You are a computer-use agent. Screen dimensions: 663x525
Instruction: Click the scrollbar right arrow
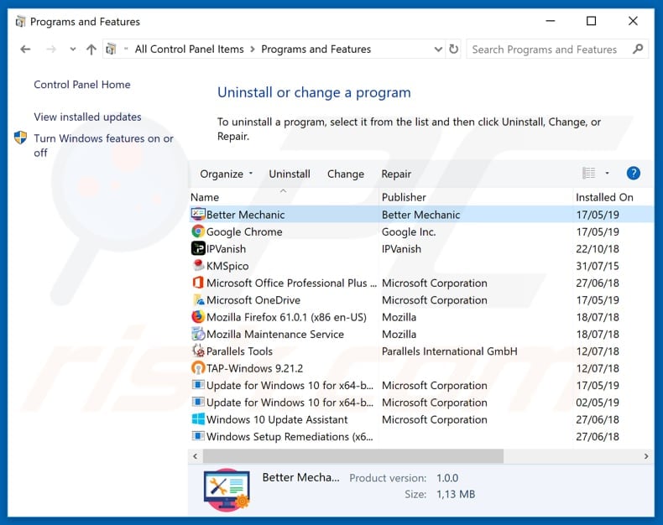[x=646, y=456]
